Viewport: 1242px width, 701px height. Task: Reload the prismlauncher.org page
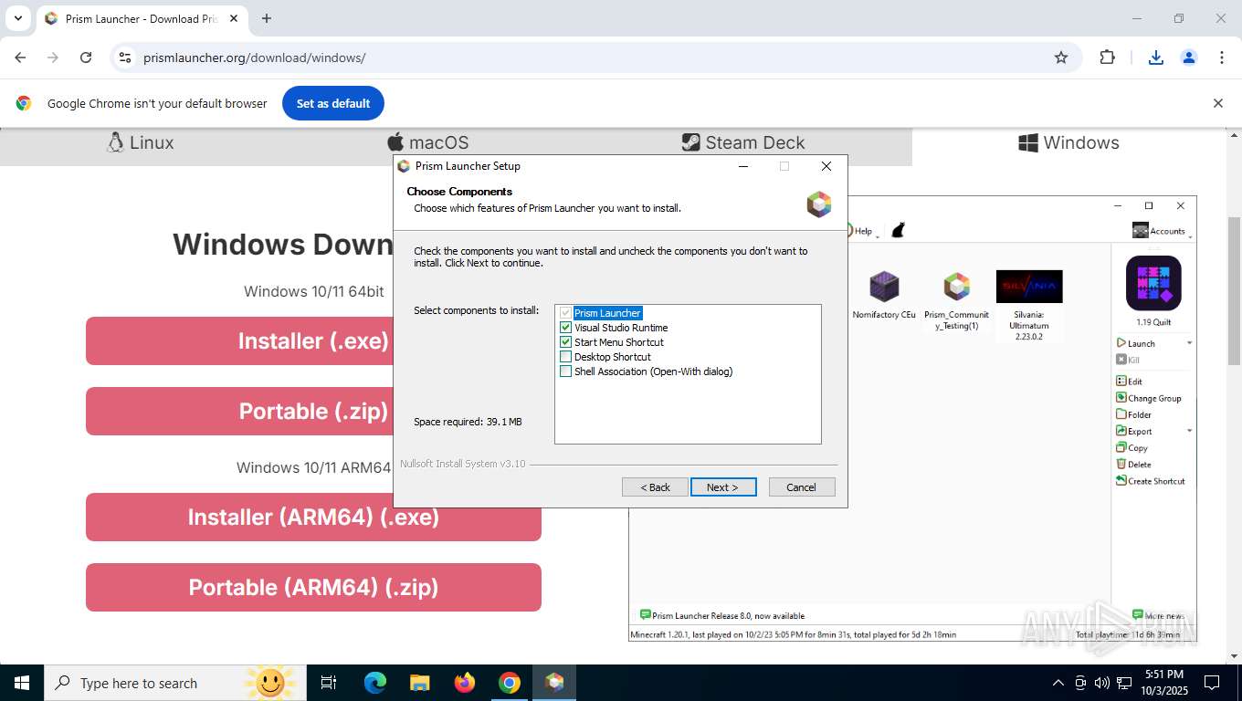[x=86, y=58]
